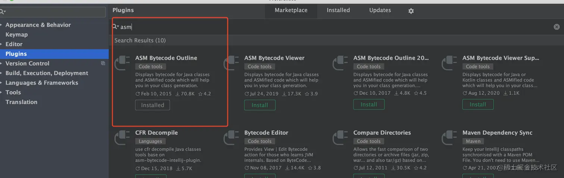Install ASM Bytecode Viewer Support plugin

coord(478,105)
